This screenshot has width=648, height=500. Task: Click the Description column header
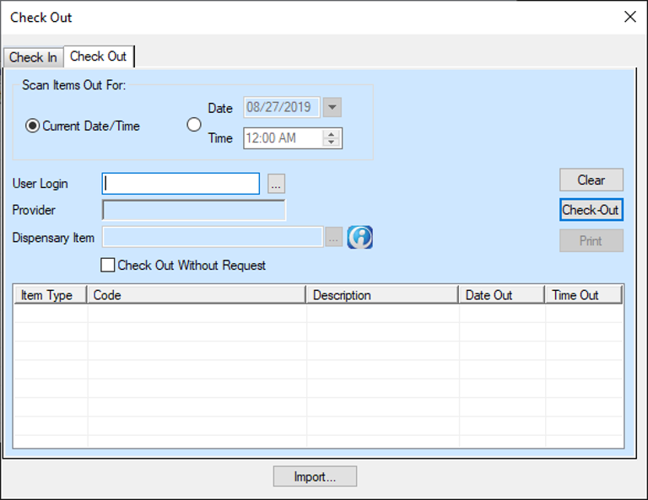pos(381,295)
